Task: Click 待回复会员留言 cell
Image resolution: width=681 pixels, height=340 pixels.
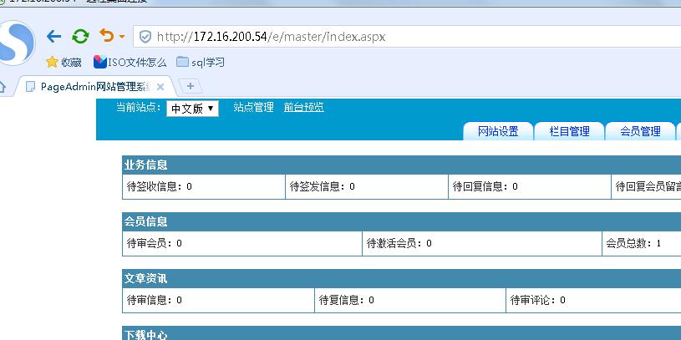Action: click(646, 187)
